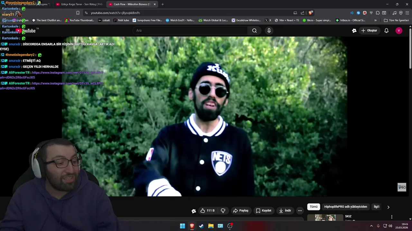Open the account avatar 'V' menu
The width and height of the screenshot is (412, 231).
(x=399, y=30)
